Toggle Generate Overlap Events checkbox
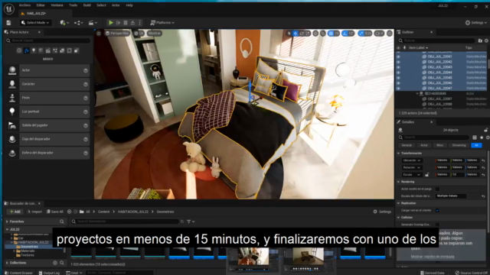490x275 pixels. coord(437,225)
